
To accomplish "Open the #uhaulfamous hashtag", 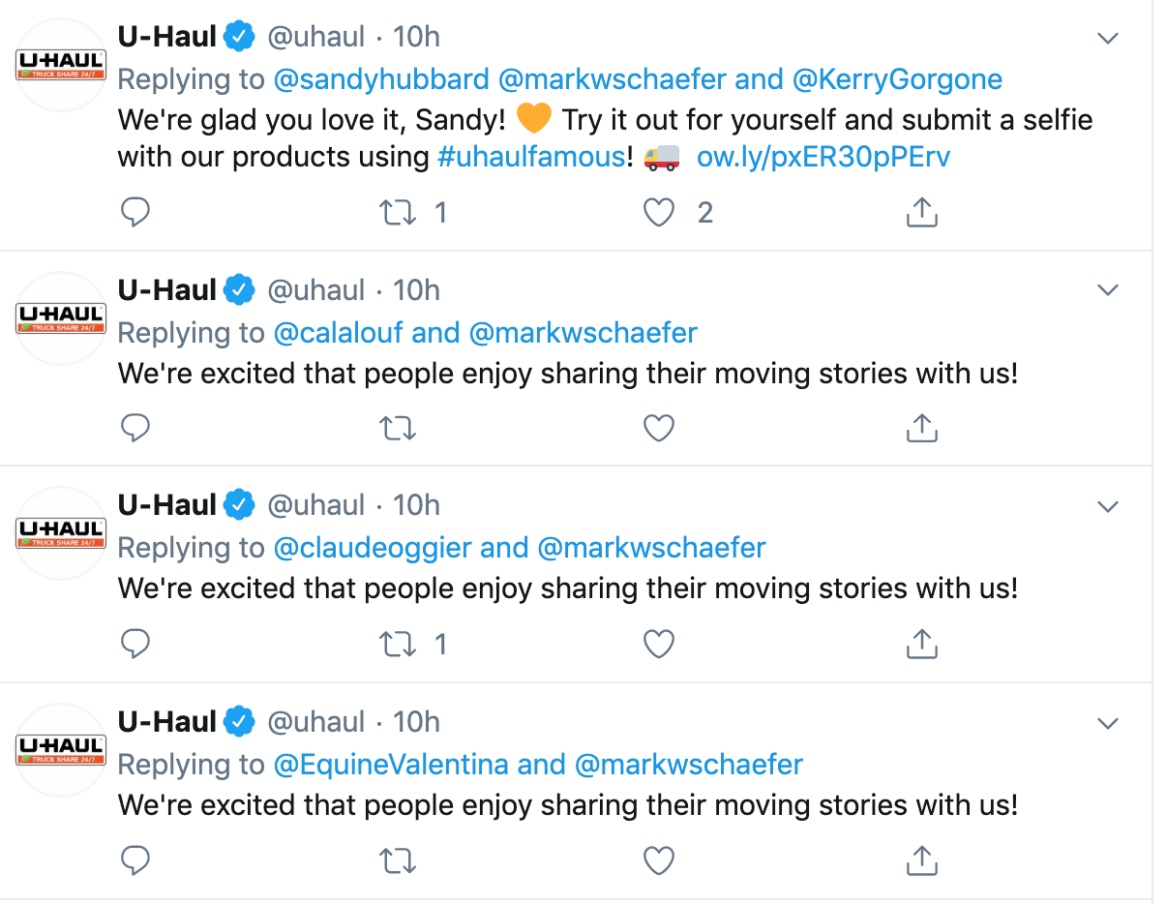I will 532,157.
